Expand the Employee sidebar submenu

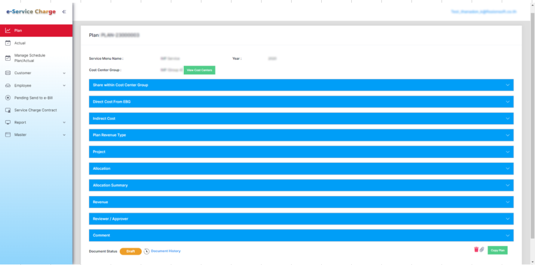pyautogui.click(x=64, y=85)
